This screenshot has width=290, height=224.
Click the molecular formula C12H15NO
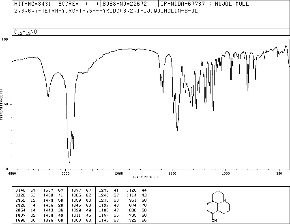tap(26, 32)
